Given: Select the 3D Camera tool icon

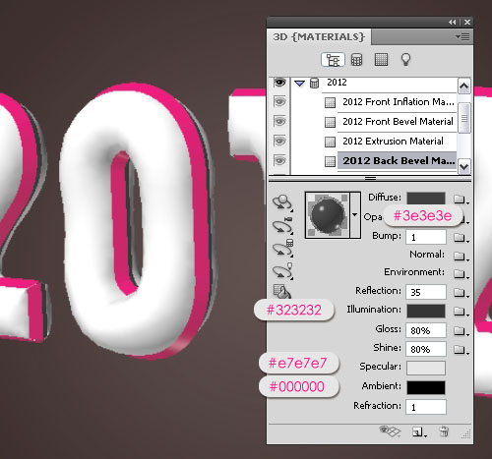Looking at the screenshot, I should (282, 225).
